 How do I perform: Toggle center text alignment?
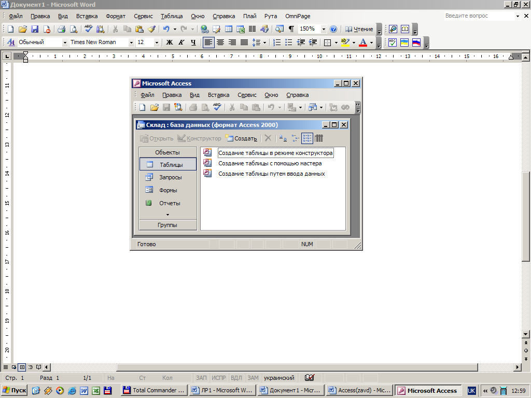point(220,42)
